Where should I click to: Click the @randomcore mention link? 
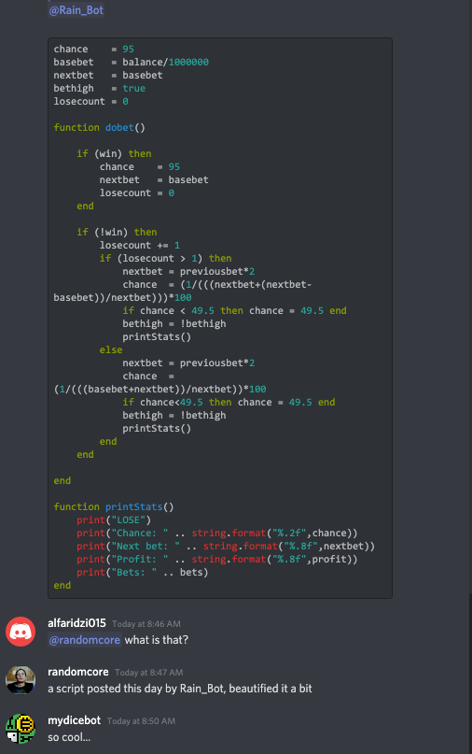click(85, 640)
